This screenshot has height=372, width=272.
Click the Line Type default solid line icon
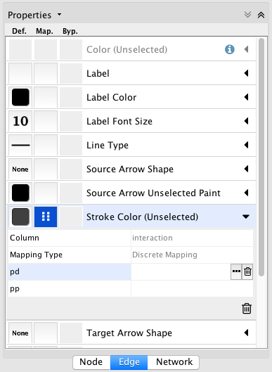click(20, 145)
